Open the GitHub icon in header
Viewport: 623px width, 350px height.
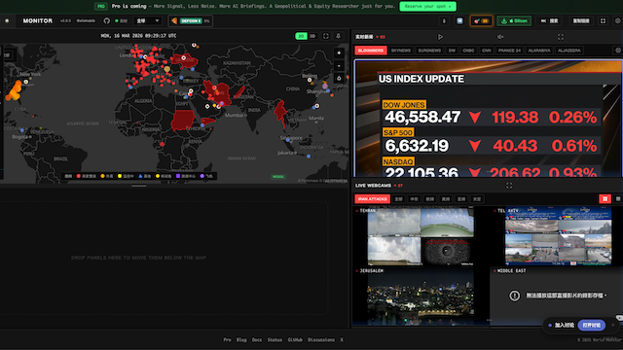point(106,20)
